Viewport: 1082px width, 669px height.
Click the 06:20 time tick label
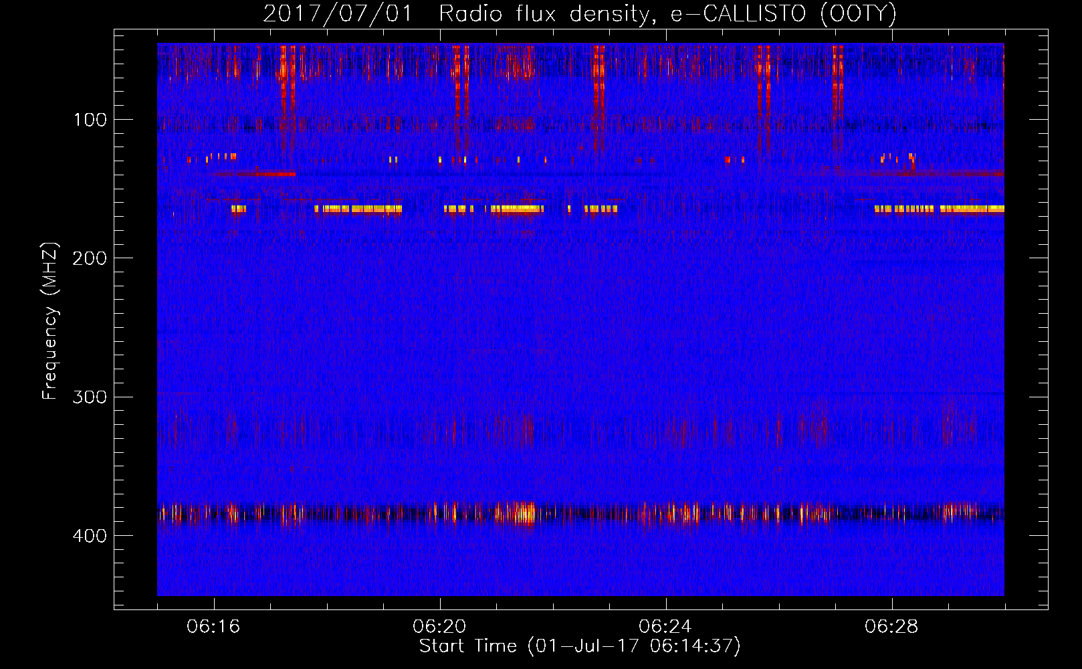(x=439, y=627)
